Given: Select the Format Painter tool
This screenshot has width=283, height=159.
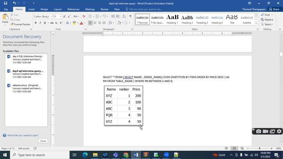Looking at the screenshot, I should point(20,24).
